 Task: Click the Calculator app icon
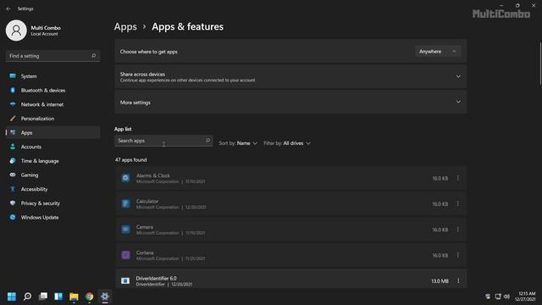point(126,203)
